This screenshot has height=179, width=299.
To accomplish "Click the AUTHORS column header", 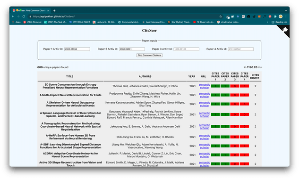I will 145,76.
